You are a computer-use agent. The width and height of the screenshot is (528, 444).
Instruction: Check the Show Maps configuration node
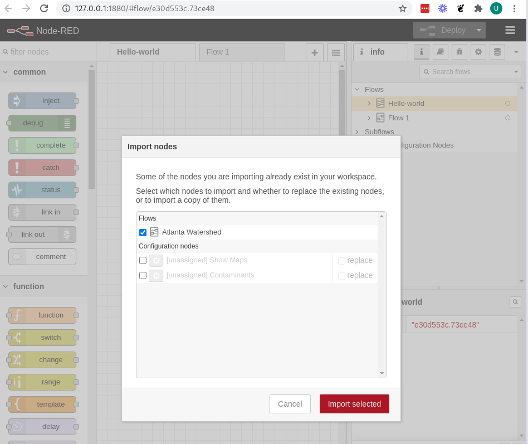click(x=143, y=260)
